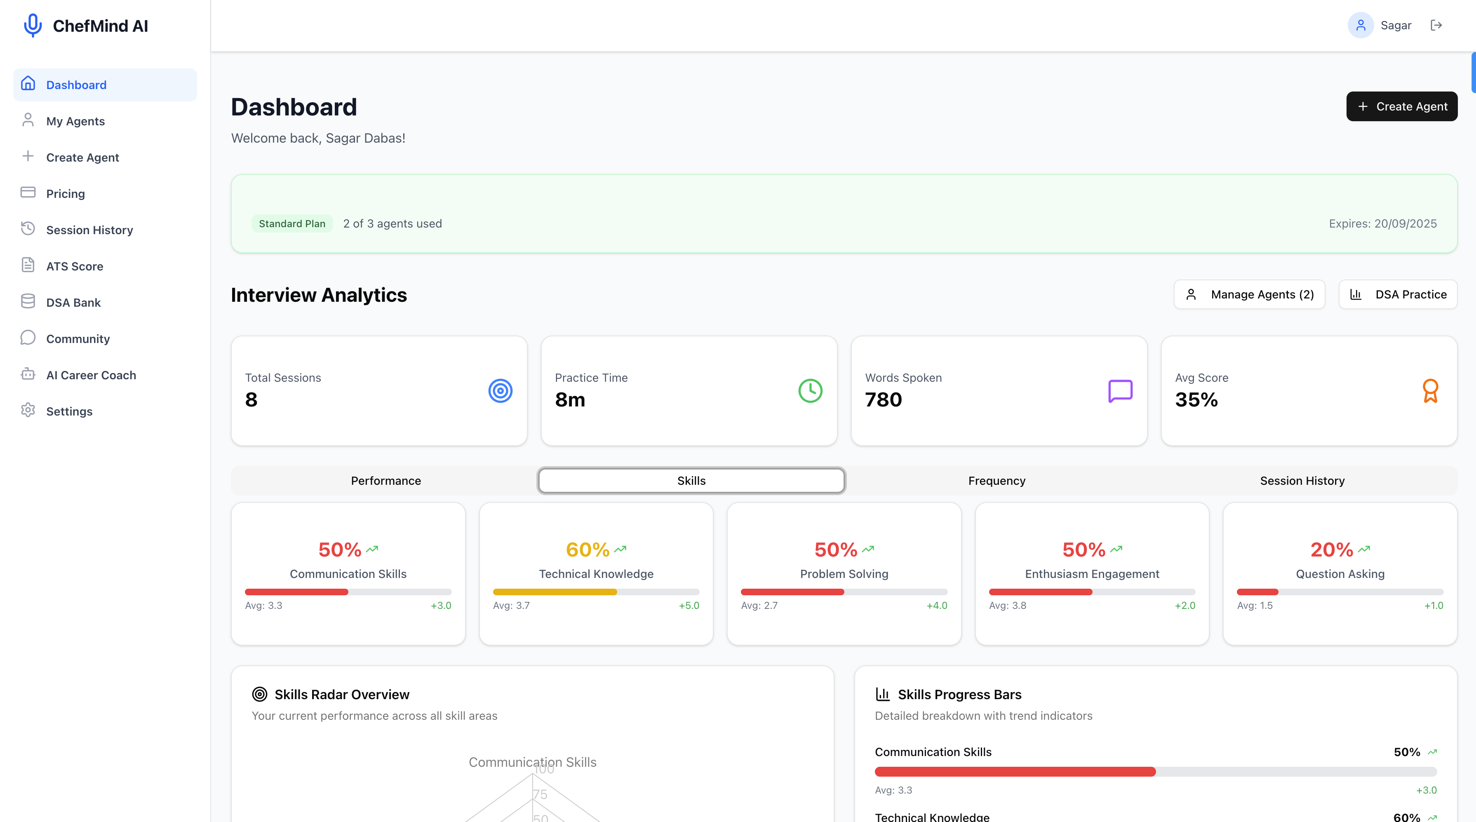Click the Total Sessions value 8
This screenshot has height=822, width=1476.
tap(251, 399)
